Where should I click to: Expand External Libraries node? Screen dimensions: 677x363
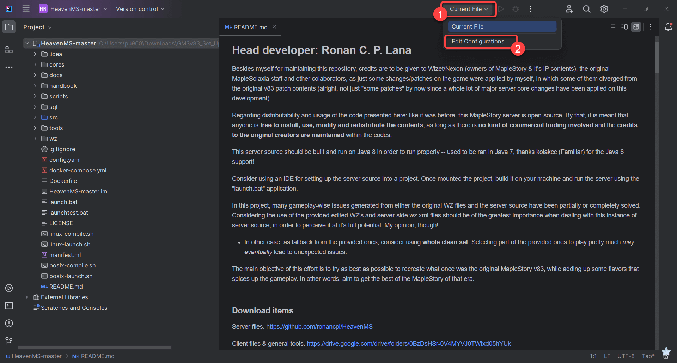click(x=27, y=297)
